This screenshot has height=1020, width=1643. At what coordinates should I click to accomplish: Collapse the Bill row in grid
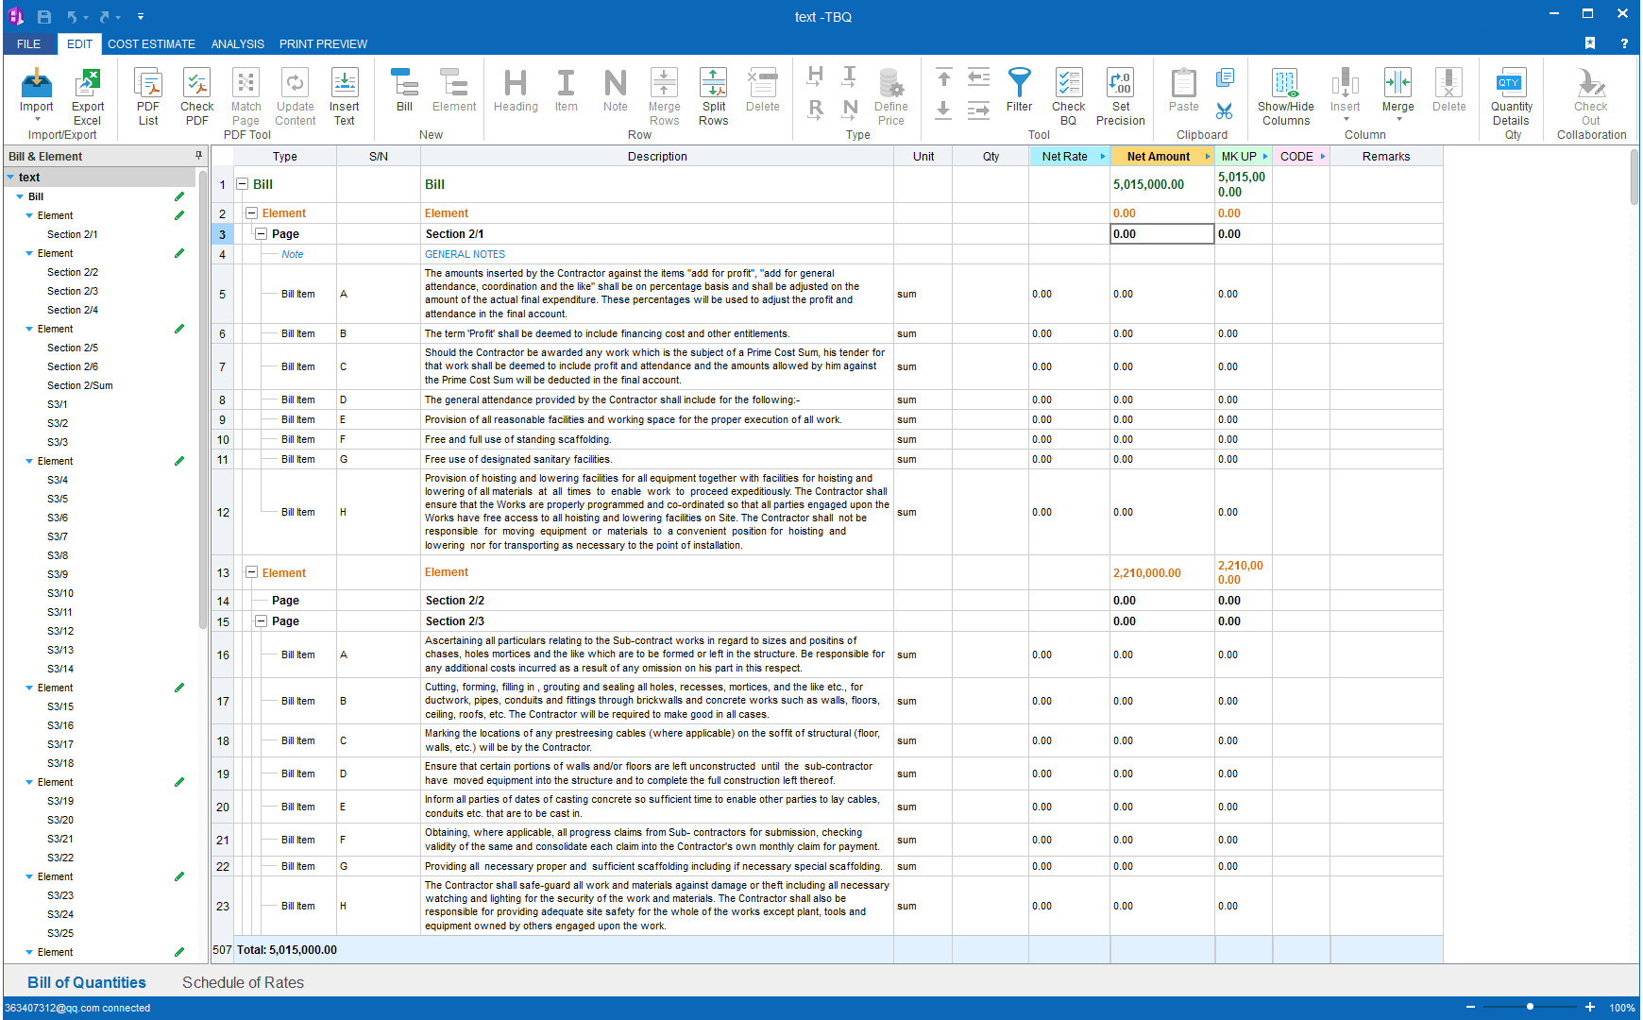click(243, 185)
